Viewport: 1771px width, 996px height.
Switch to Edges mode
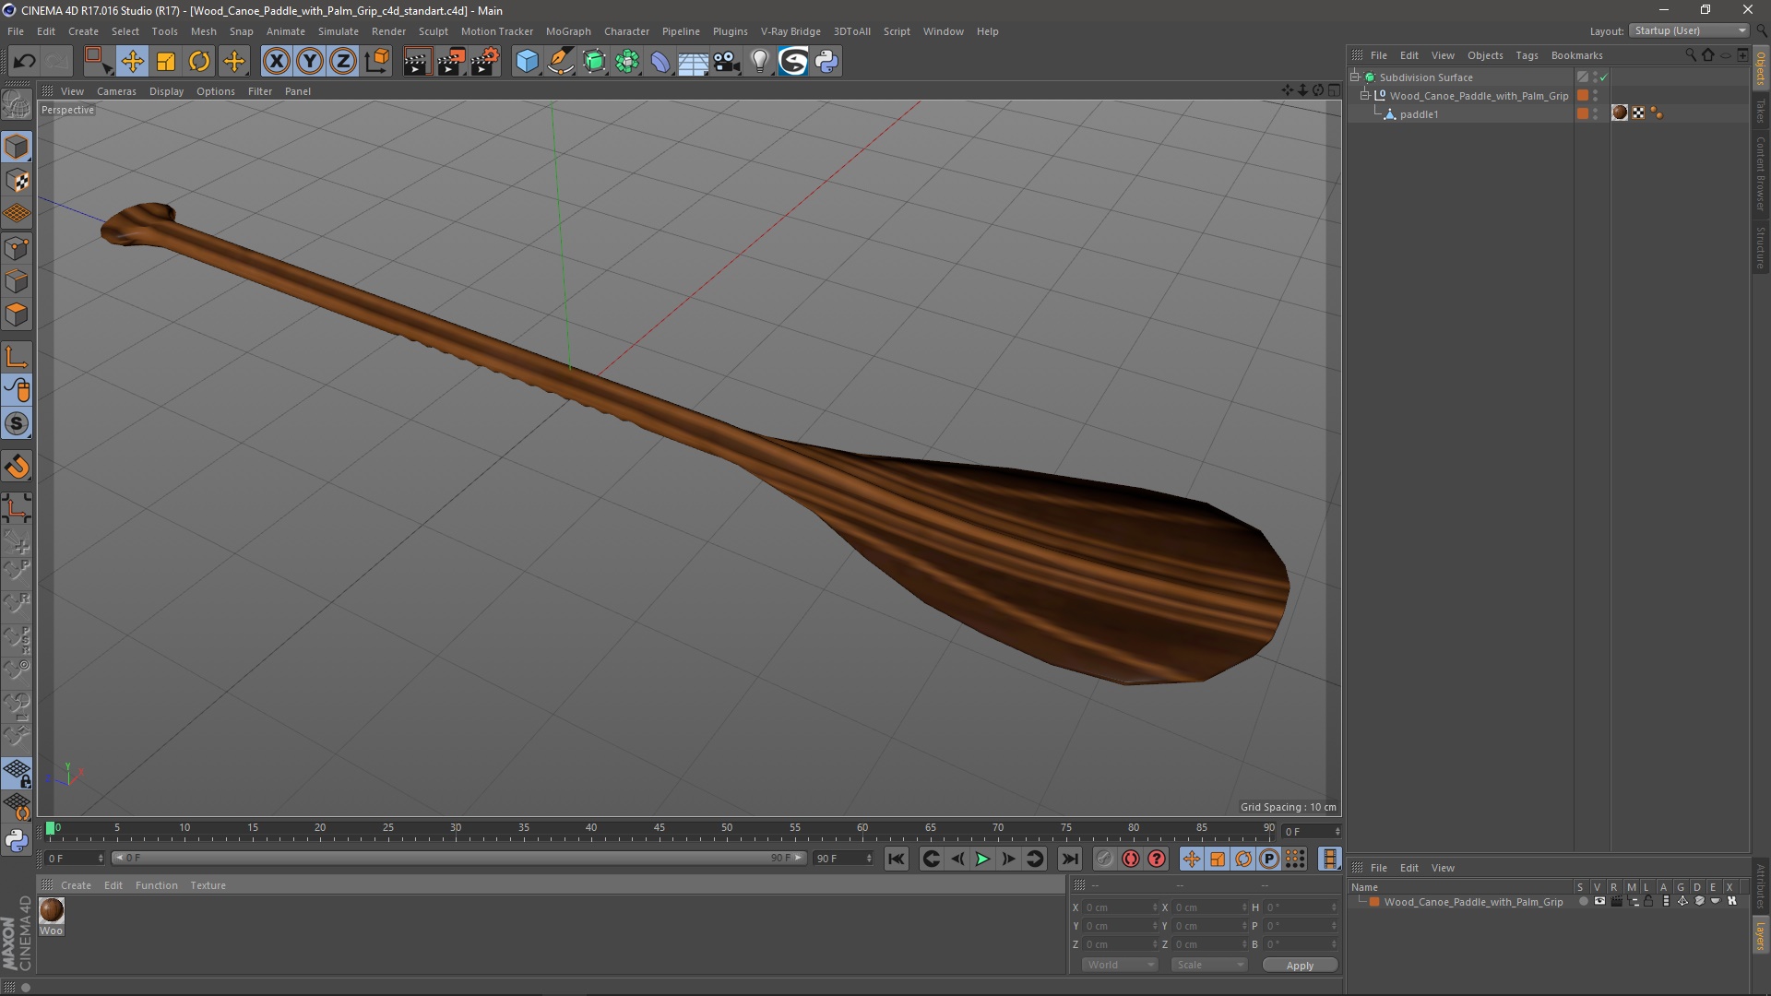point(17,281)
